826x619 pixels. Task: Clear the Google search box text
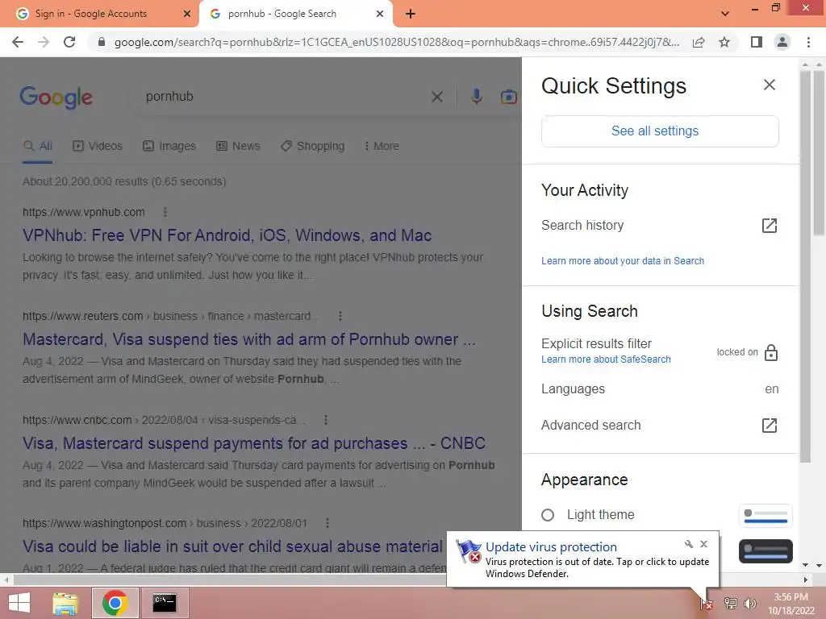436,97
